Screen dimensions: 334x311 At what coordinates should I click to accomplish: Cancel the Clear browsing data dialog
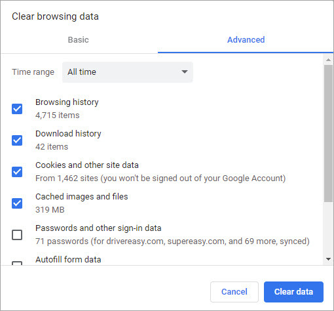click(x=234, y=292)
